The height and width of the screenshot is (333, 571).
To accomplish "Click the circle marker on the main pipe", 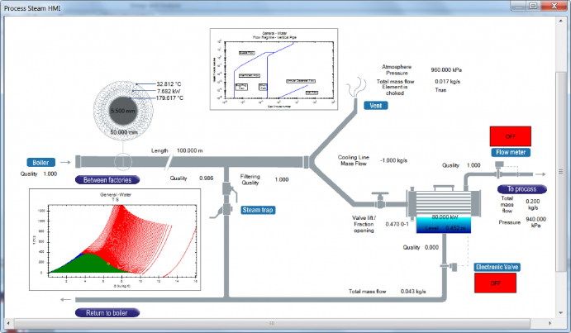I will click(x=123, y=162).
